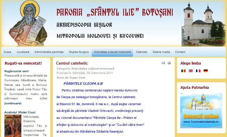
Task: Click the Rugati-va neincetat! heading
Action: (23, 63)
